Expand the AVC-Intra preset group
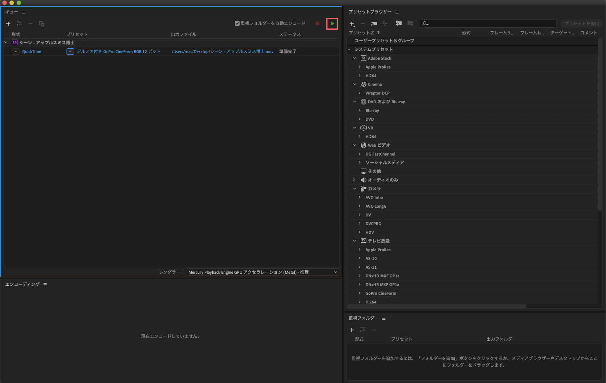The height and width of the screenshot is (383, 606). coord(360,197)
